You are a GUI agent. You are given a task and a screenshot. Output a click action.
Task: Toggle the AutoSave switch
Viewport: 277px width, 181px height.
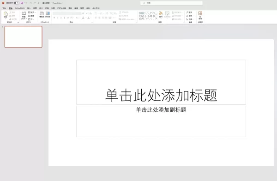[17, 3]
